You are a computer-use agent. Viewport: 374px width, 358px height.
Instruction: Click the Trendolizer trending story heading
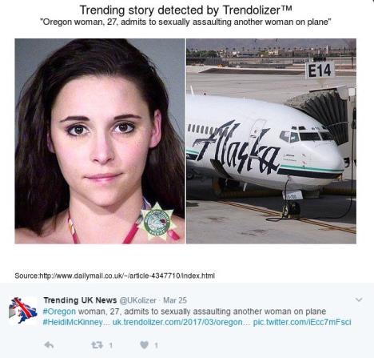[186, 10]
